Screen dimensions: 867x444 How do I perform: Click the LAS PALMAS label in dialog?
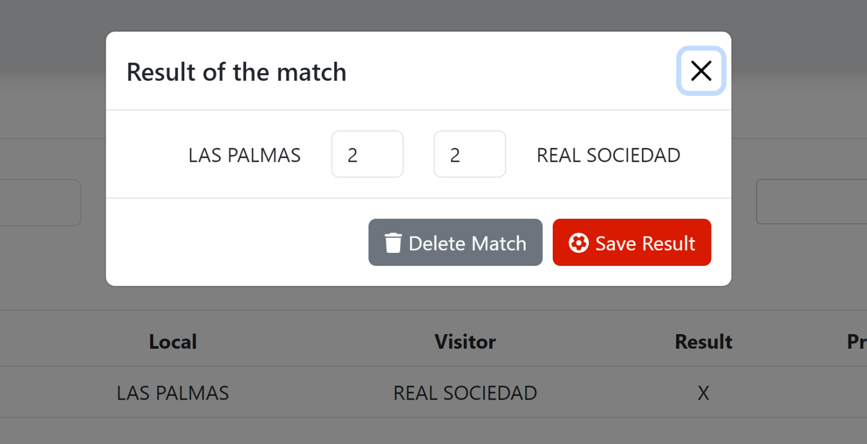coord(244,155)
